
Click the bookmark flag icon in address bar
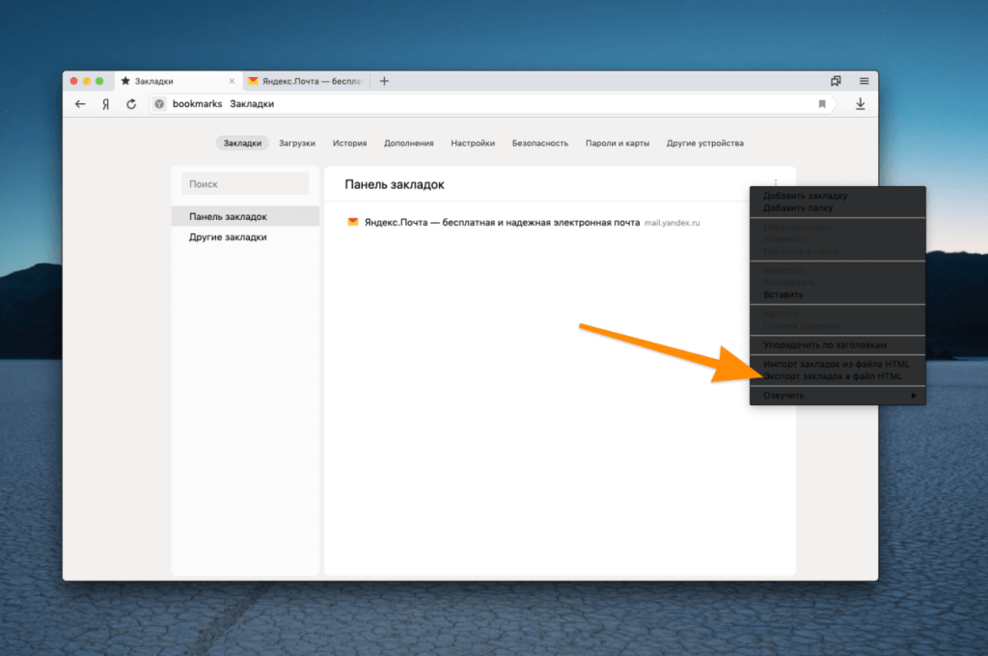click(822, 104)
